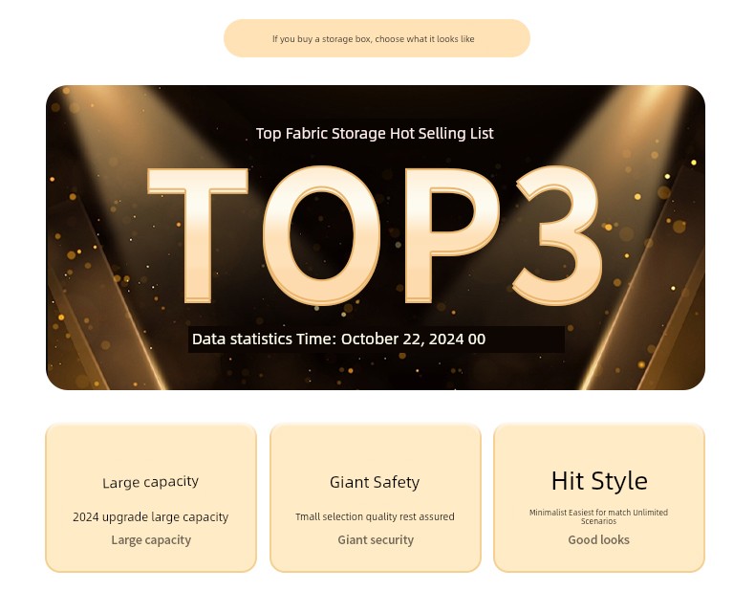The height and width of the screenshot is (613, 755).
Task: Click the bold Giant security label
Action: [375, 540]
